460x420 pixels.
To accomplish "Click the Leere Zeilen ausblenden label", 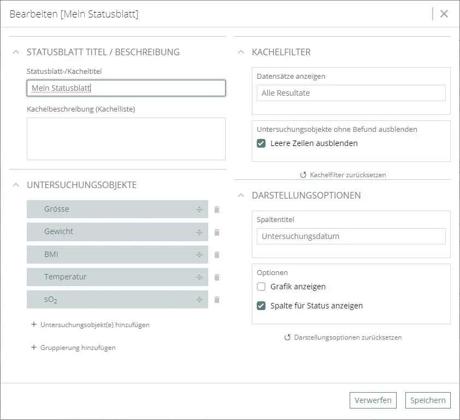I will pyautogui.click(x=314, y=143).
